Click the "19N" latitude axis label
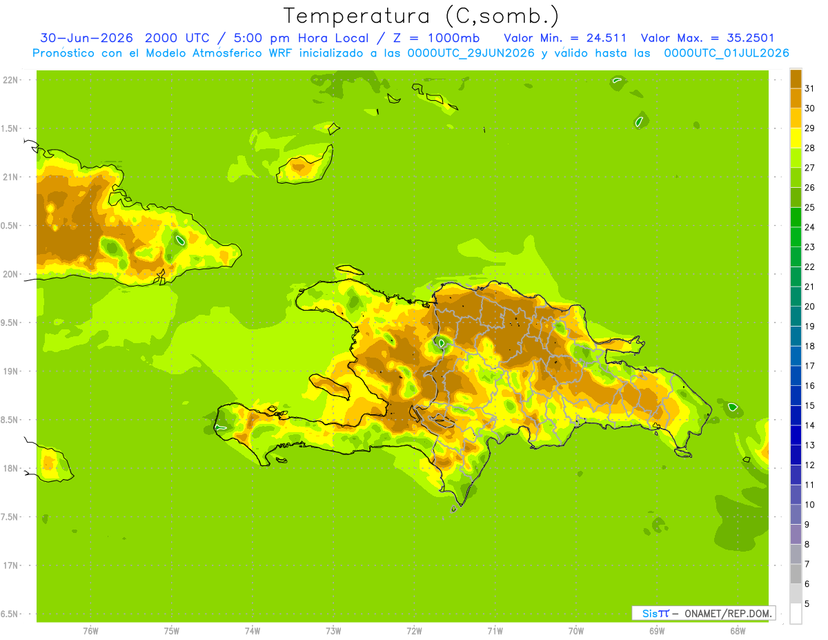The width and height of the screenshot is (828, 640). (10, 371)
